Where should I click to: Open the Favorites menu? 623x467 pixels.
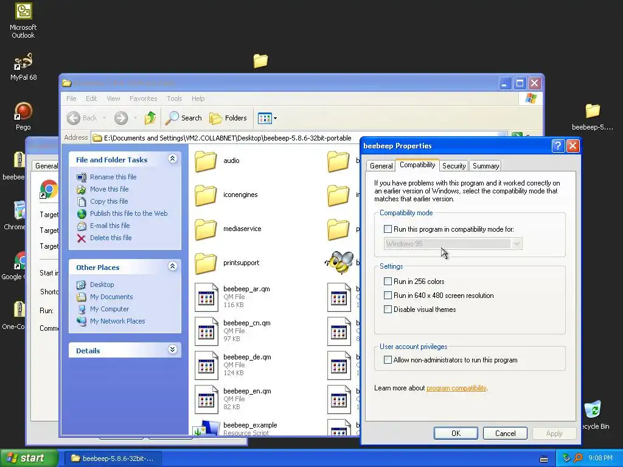pyautogui.click(x=144, y=99)
